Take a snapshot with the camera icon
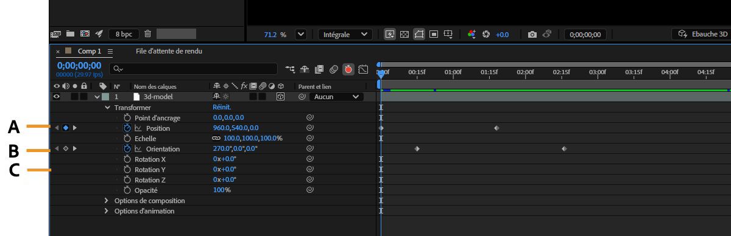The image size is (731, 236). 532,35
